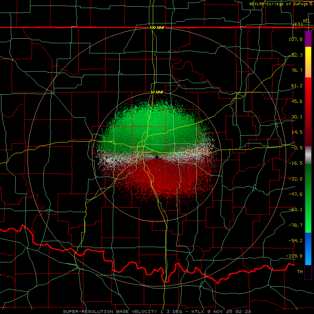Select the 30.1 velocity scale value
The height and width of the screenshot is (314, 314).
297,117
